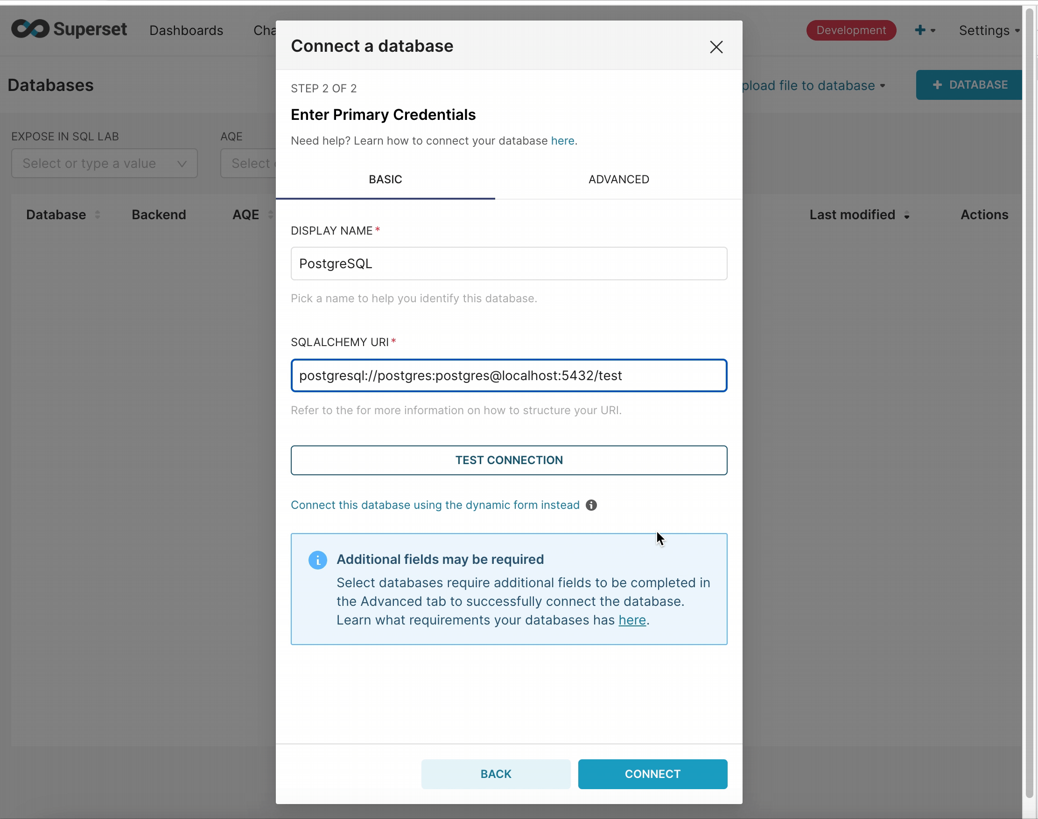Click the TEST CONNECTION button

(x=509, y=460)
